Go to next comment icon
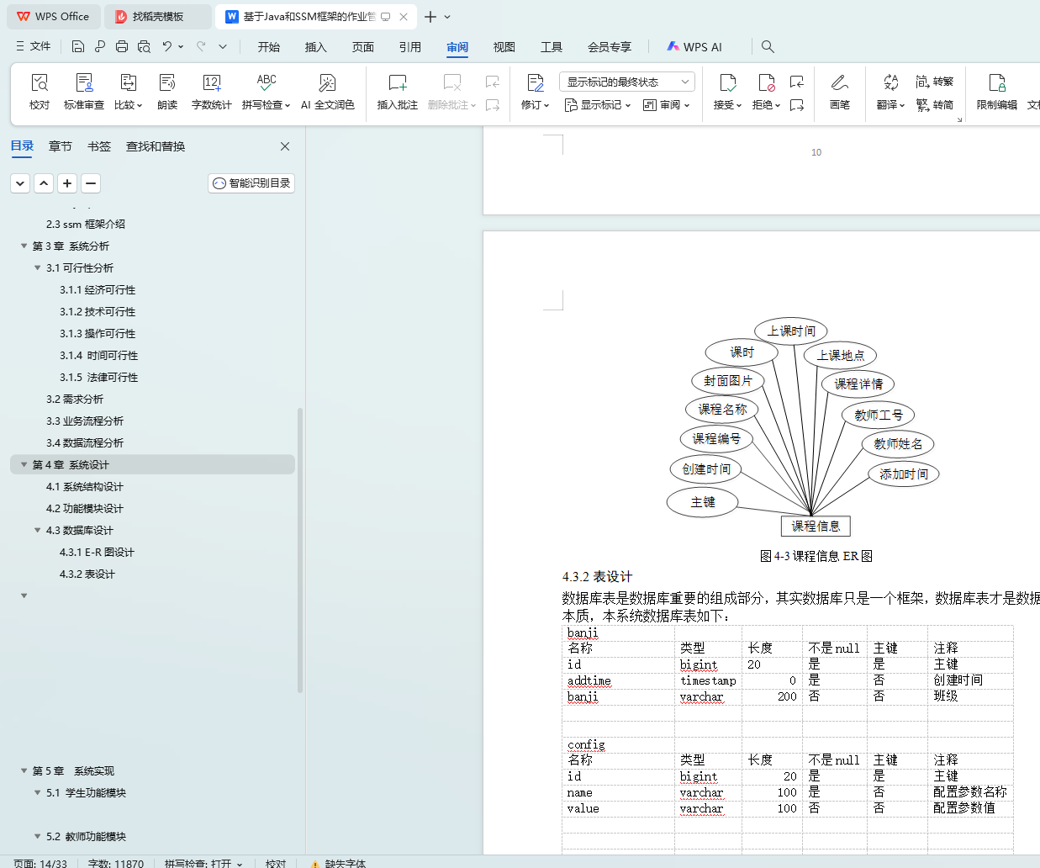Image resolution: width=1040 pixels, height=868 pixels. tap(493, 105)
